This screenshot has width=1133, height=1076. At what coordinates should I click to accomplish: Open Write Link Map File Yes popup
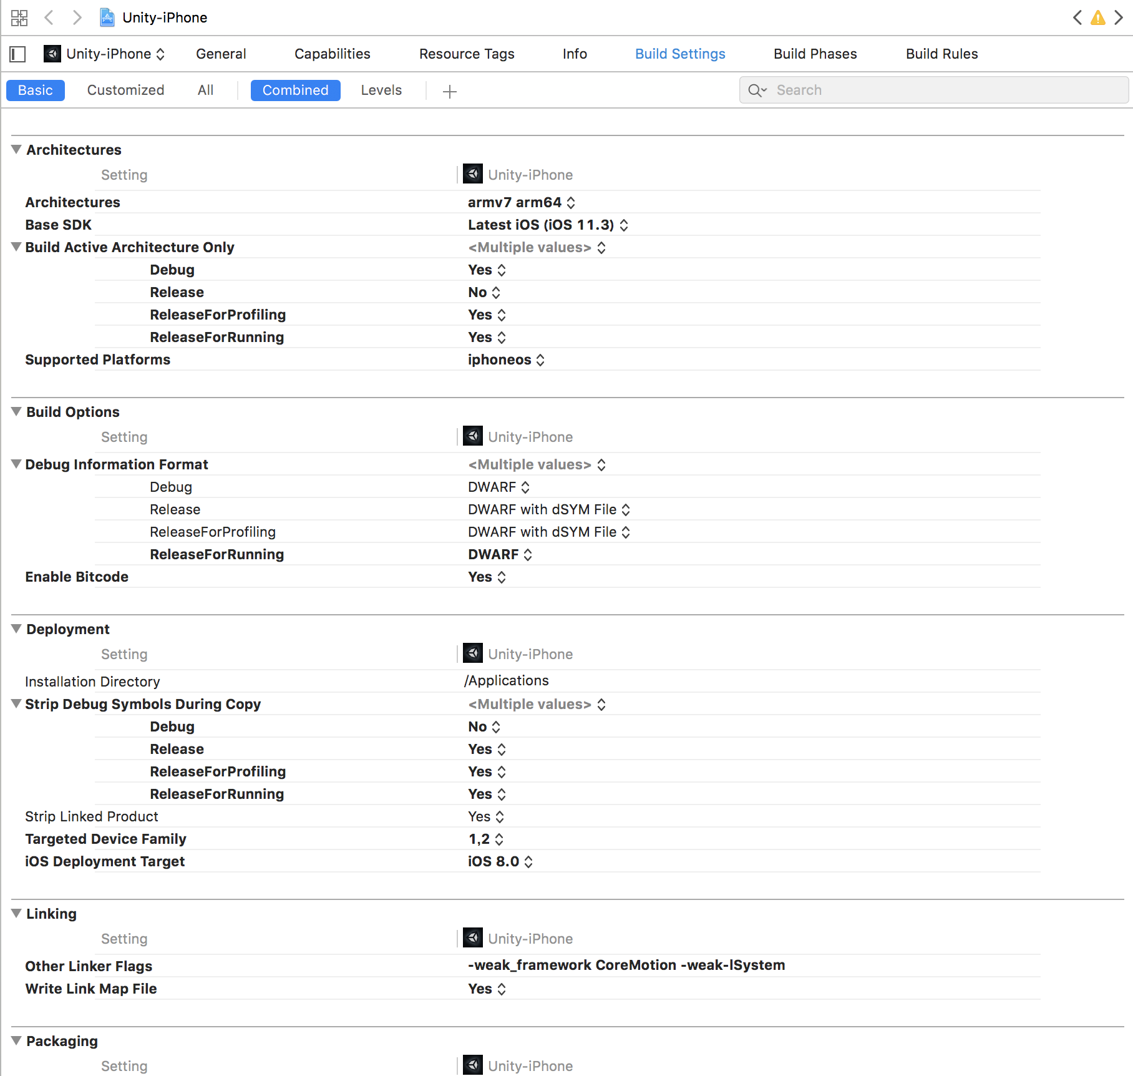pyautogui.click(x=487, y=989)
